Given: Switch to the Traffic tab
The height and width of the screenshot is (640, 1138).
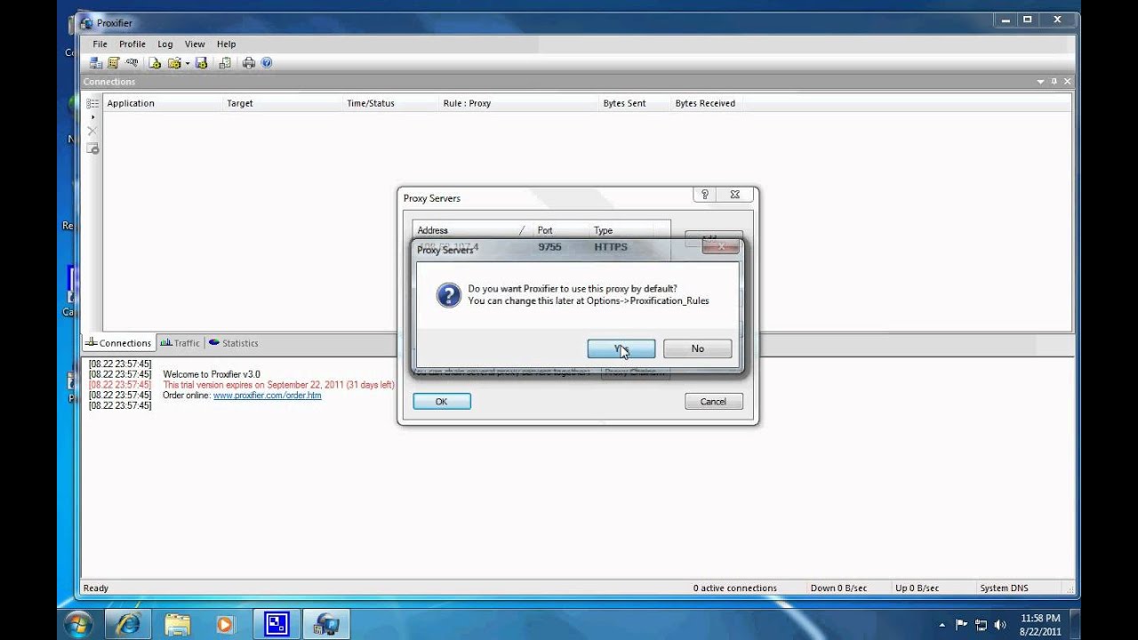Looking at the screenshot, I should click(x=180, y=343).
